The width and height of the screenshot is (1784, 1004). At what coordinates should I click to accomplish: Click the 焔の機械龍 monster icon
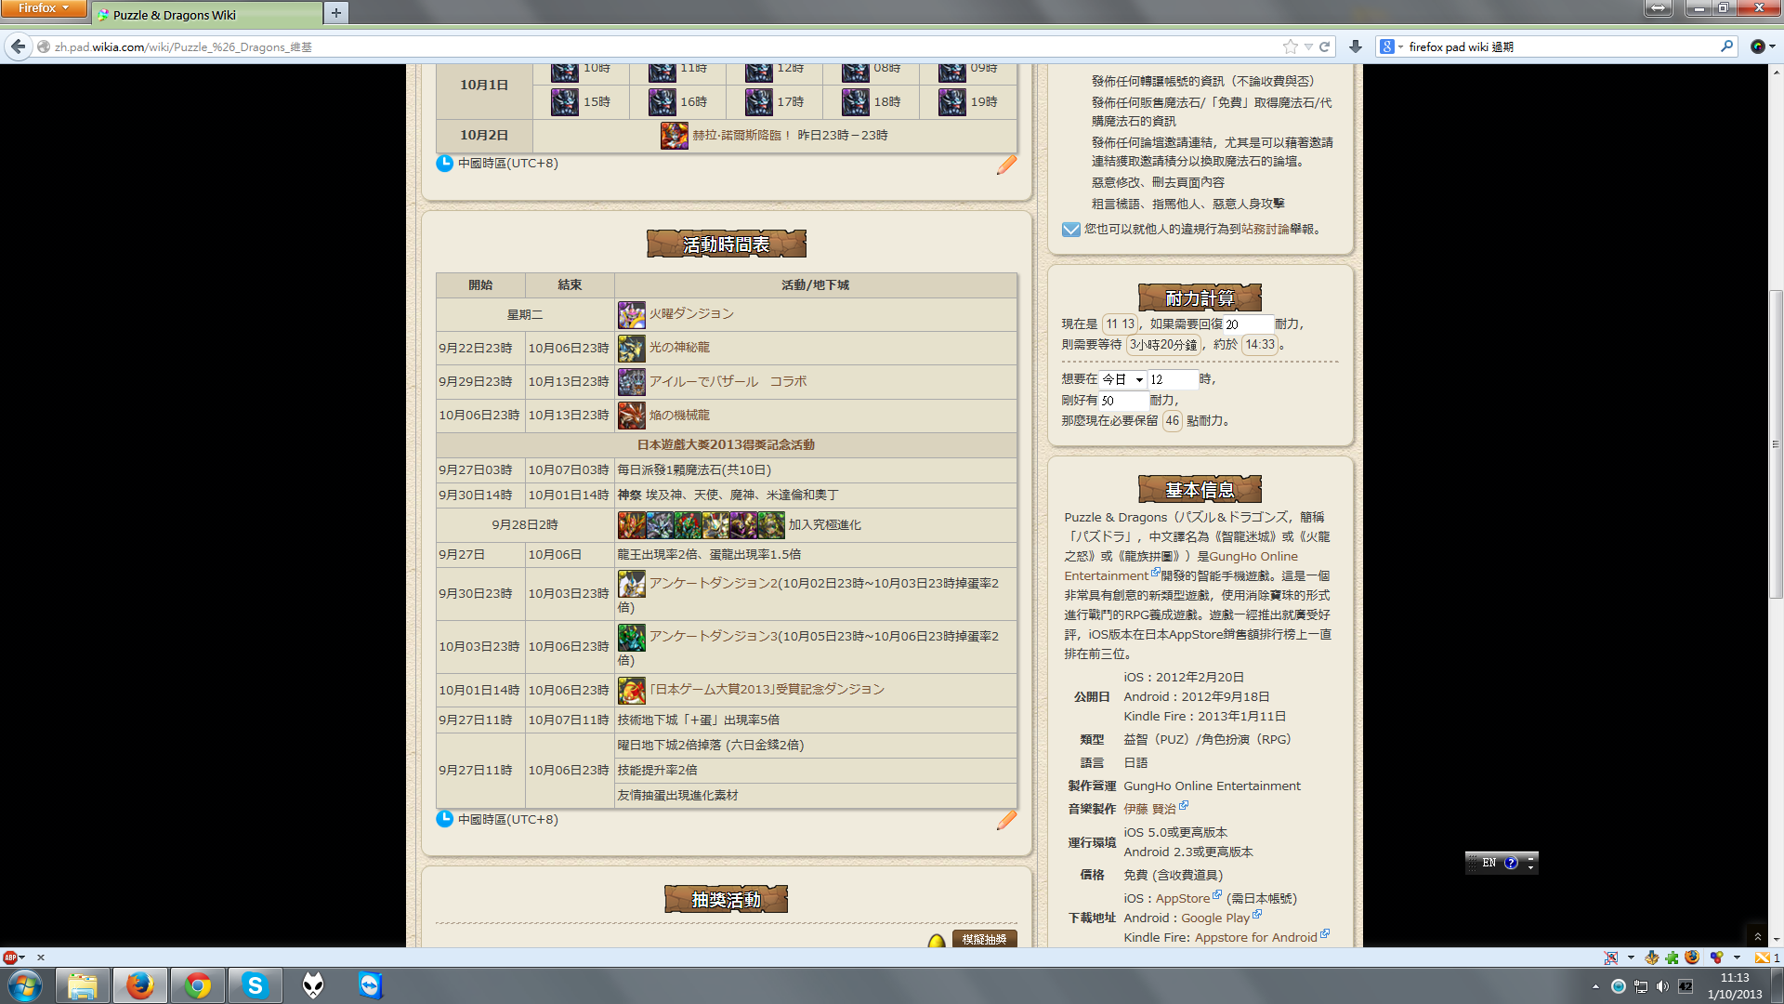(631, 416)
